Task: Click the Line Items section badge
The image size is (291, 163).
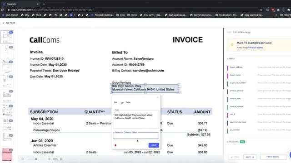Action: pyautogui.click(x=242, y=142)
